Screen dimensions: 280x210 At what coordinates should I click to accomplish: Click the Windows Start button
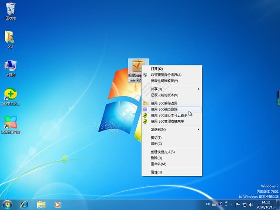(7, 204)
